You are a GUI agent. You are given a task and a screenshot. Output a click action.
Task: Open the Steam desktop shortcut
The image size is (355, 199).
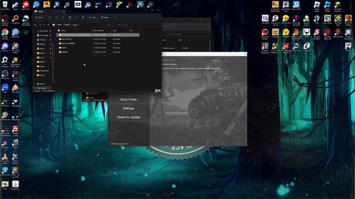pyautogui.click(x=16, y=6)
